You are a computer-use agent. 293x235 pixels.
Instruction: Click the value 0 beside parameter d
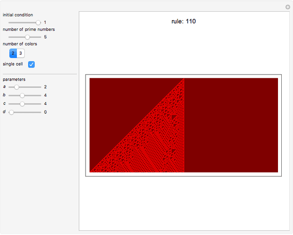pyautogui.click(x=45, y=112)
